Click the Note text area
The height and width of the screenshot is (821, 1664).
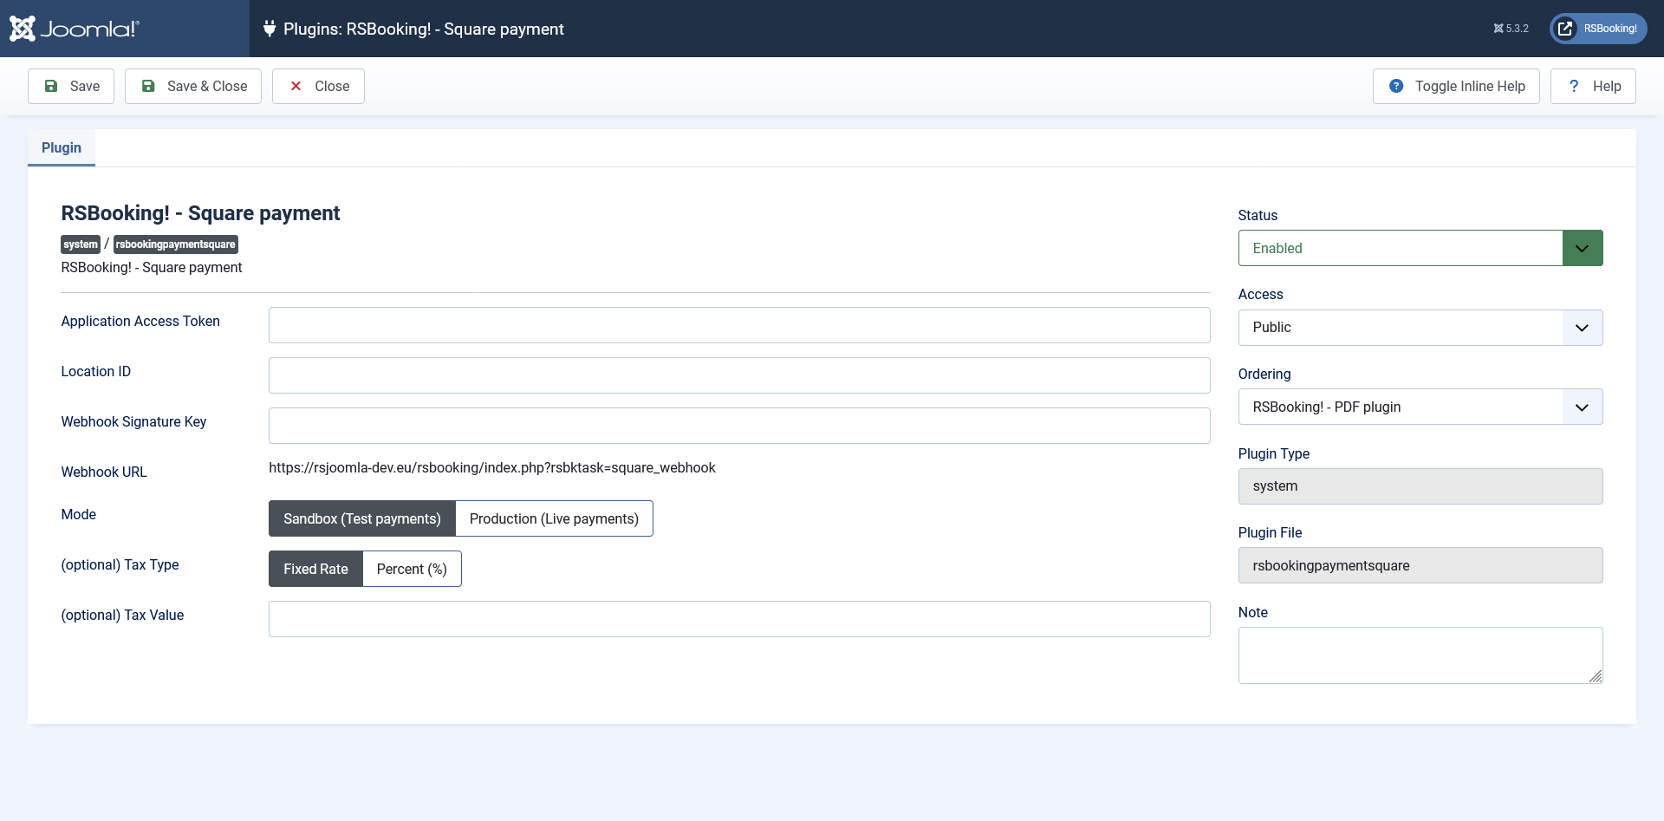click(x=1420, y=655)
